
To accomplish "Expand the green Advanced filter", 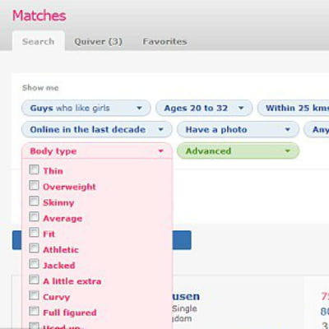I will pyautogui.click(x=238, y=151).
